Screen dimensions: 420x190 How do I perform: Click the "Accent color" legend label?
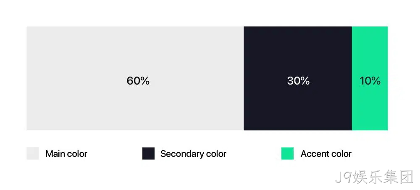[x=326, y=154]
